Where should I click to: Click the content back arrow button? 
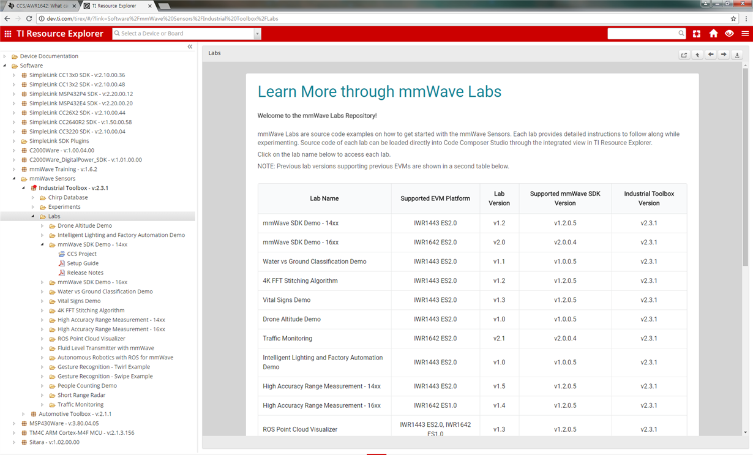click(x=711, y=55)
